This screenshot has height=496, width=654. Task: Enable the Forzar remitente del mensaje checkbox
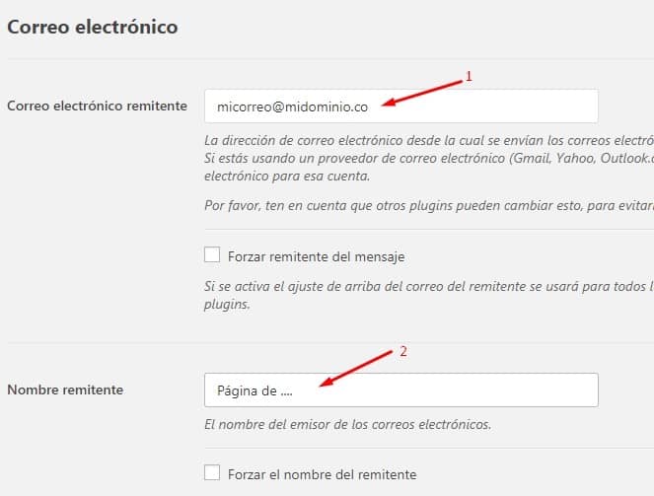click(211, 255)
